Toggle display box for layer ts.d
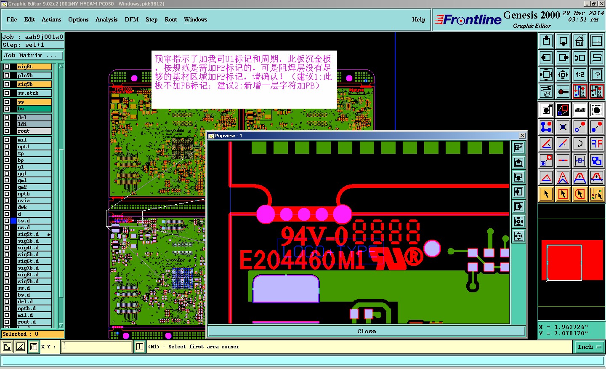The width and height of the screenshot is (606, 369). click(7, 221)
